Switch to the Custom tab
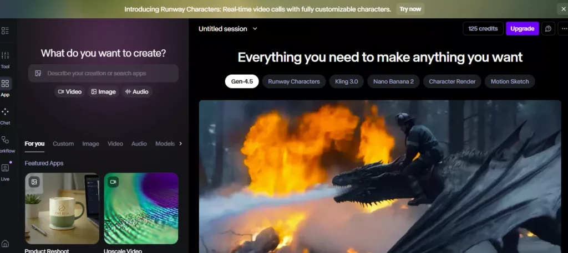This screenshot has height=253, width=568. pos(63,144)
